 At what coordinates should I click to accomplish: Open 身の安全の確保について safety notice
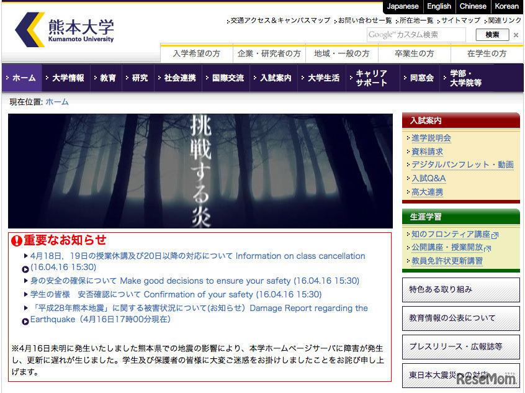pyautogui.click(x=195, y=281)
